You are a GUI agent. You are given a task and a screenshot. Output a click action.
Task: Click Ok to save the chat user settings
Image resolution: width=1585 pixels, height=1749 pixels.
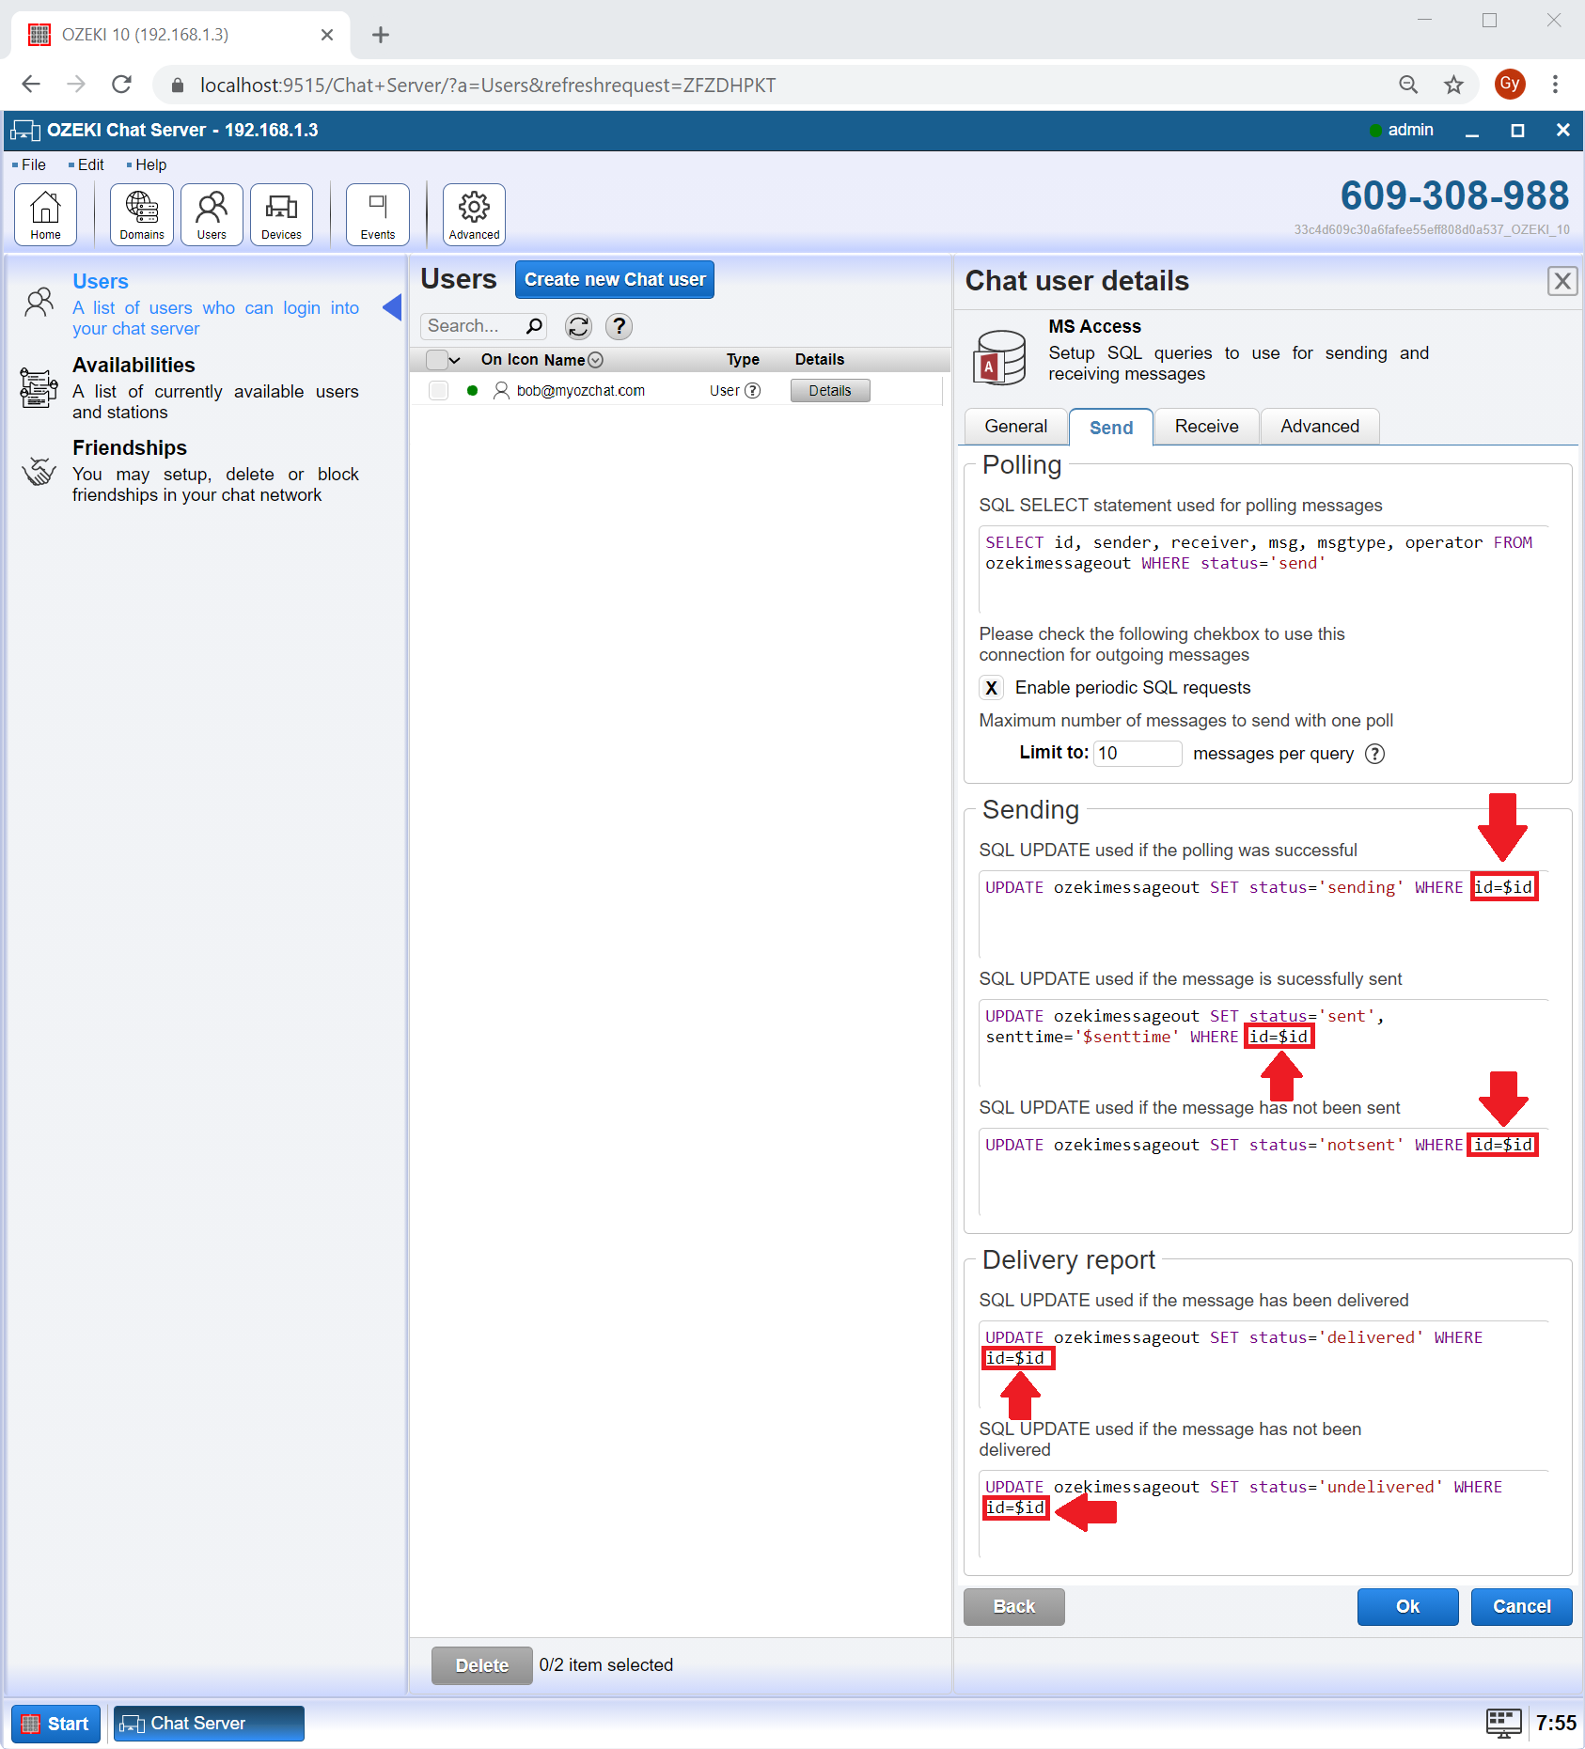(1407, 1606)
